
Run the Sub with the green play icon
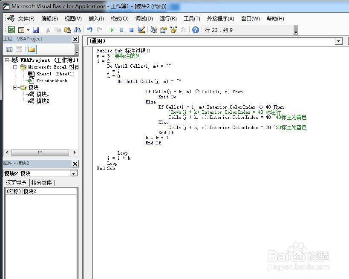112,30
